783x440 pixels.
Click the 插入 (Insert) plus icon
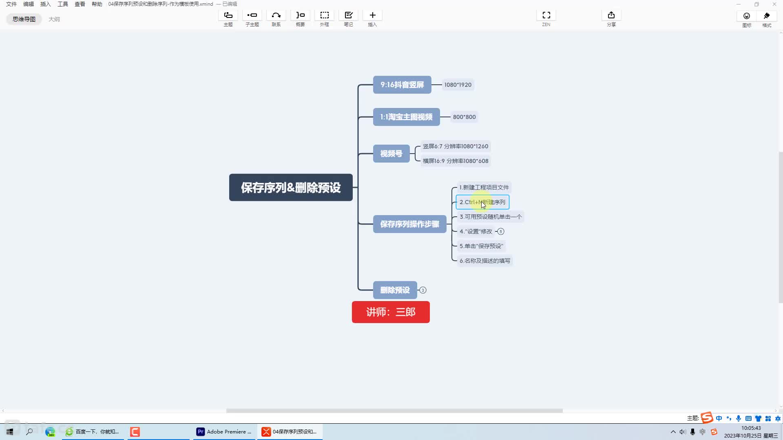tap(372, 15)
